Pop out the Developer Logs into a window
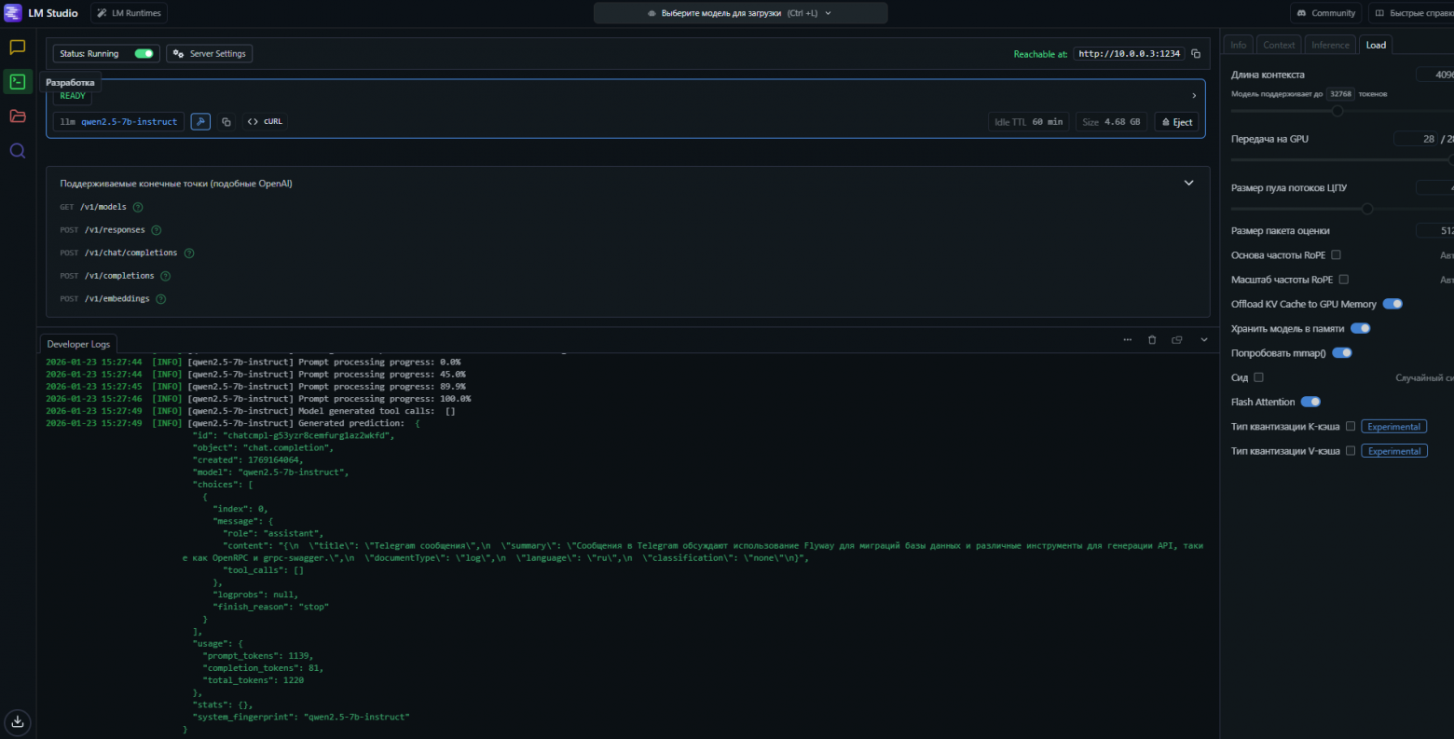Screen dimensions: 1454x739 (1177, 340)
